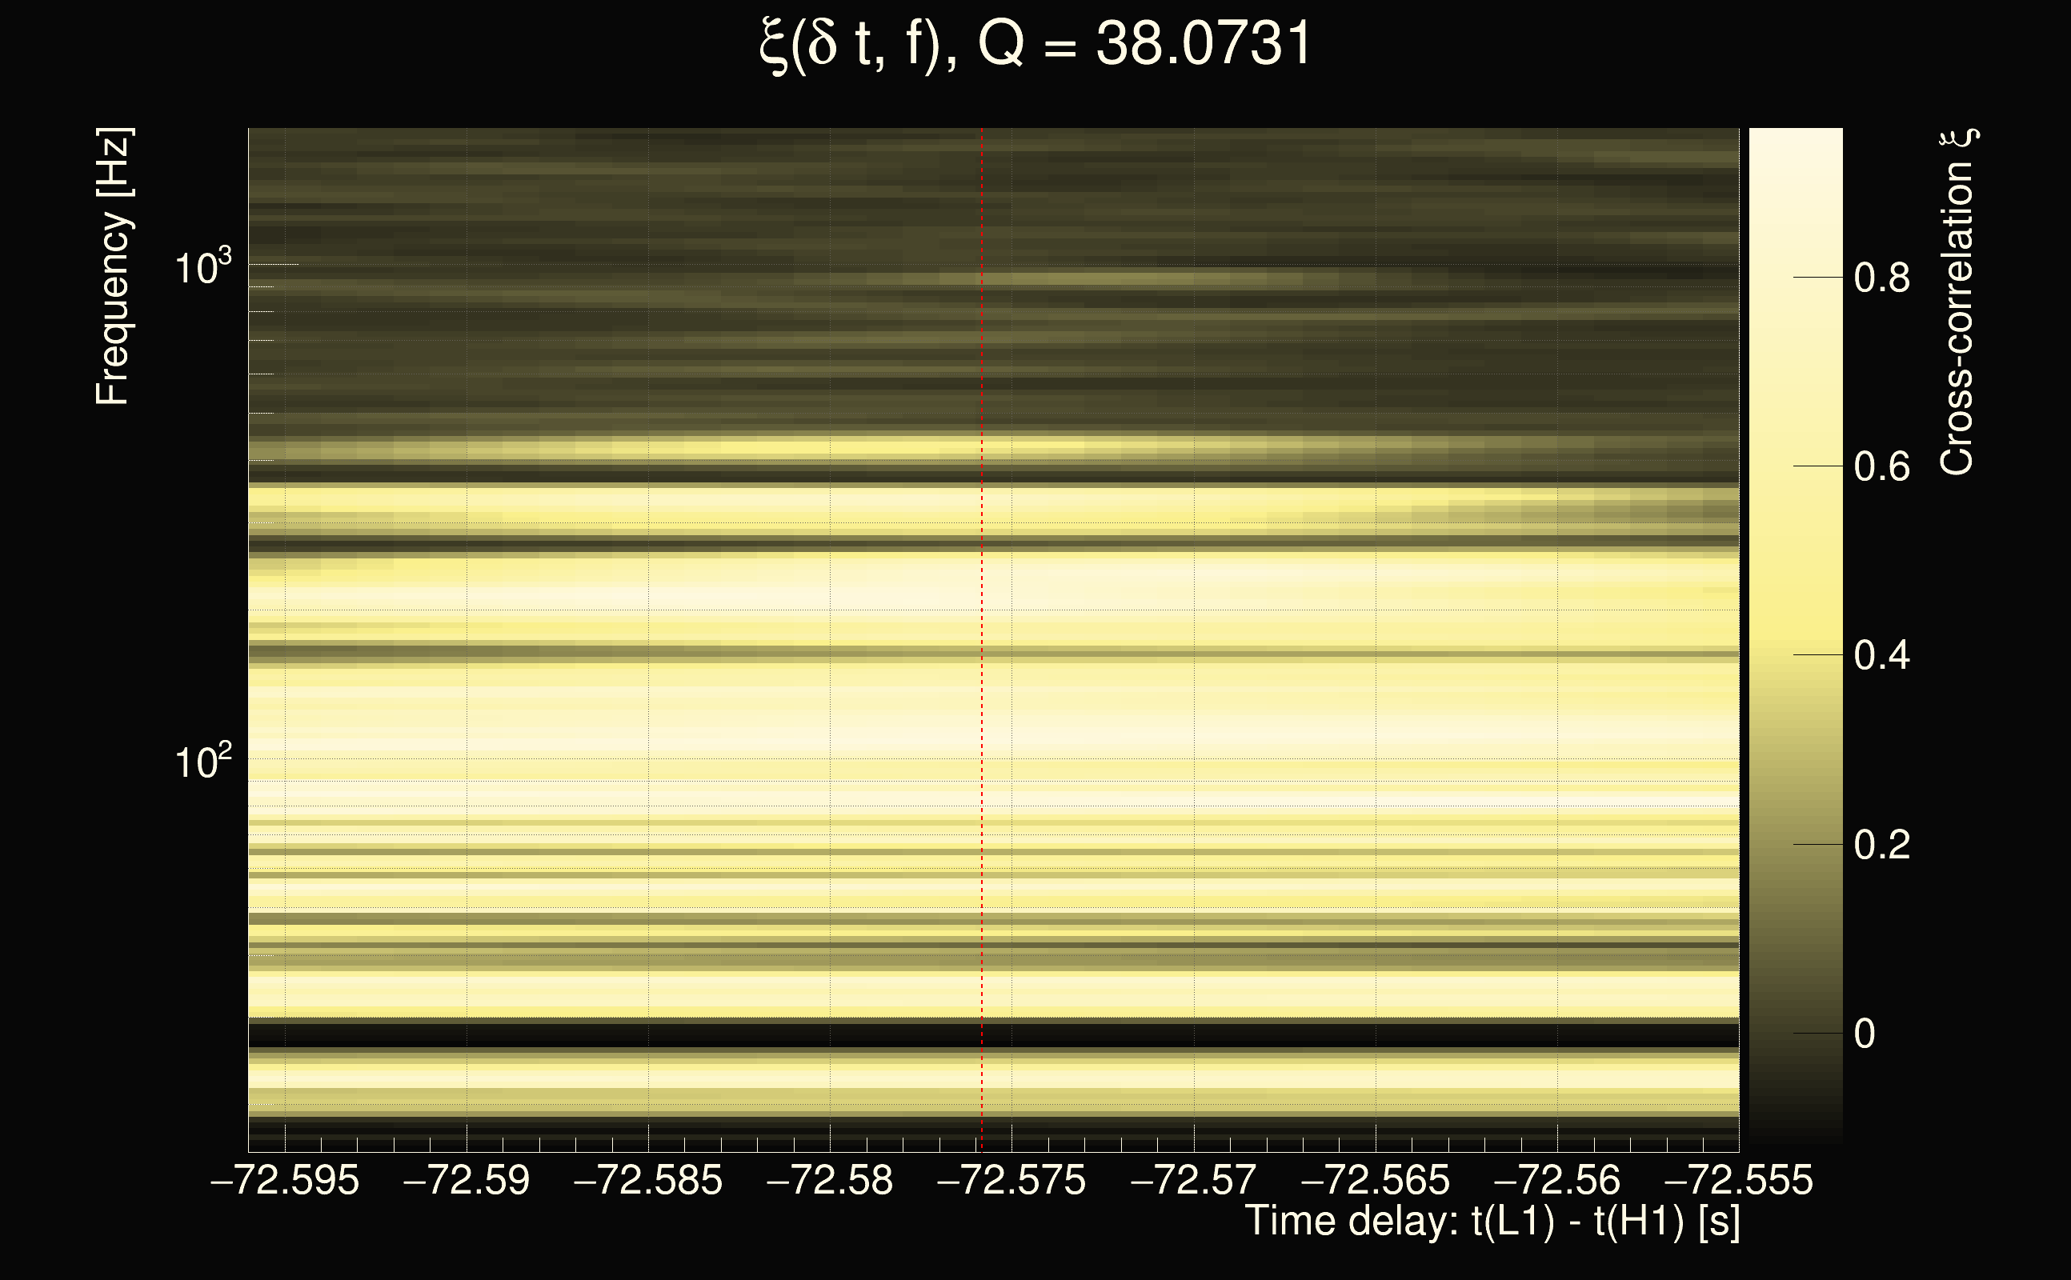Click the plot title showing Q = 38.0731
Screen dimensions: 2071x1280
(1035, 44)
